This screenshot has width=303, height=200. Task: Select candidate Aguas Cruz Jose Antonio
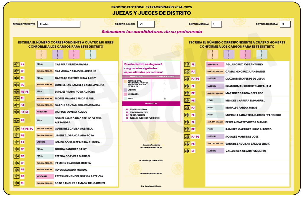244,64
